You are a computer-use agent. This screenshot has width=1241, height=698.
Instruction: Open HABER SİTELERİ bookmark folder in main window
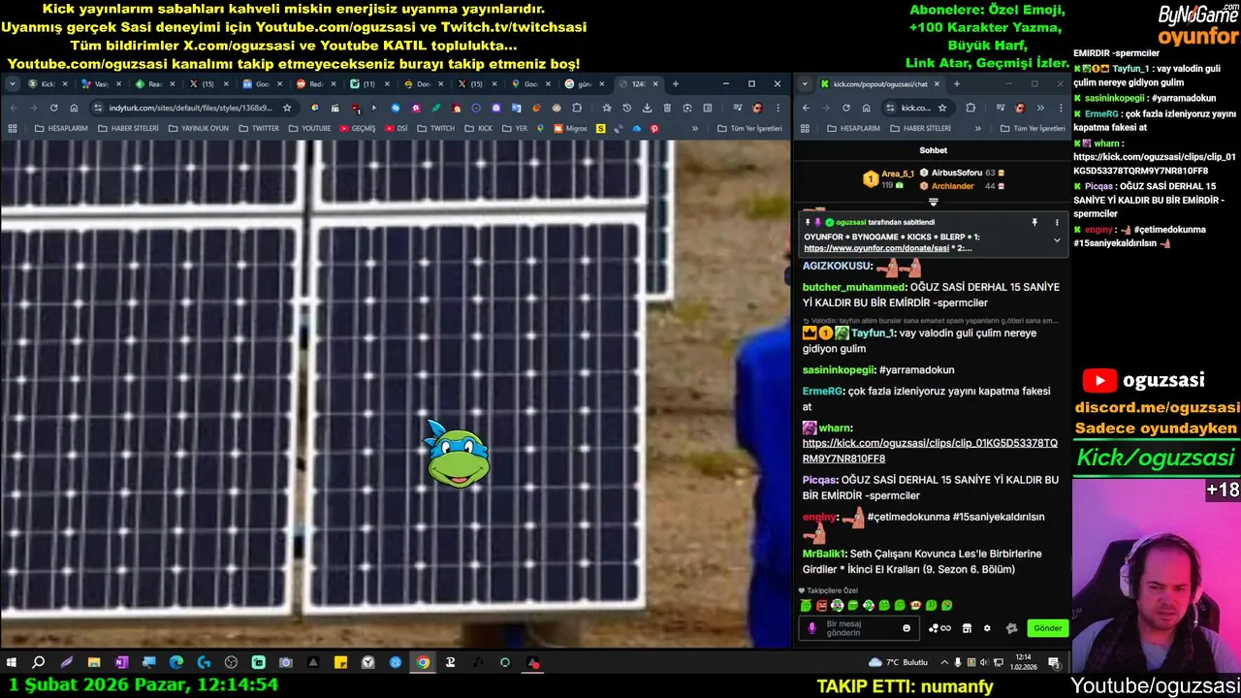coord(128,128)
